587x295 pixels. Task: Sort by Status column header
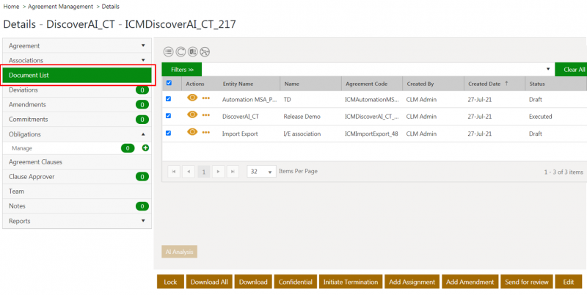point(537,84)
